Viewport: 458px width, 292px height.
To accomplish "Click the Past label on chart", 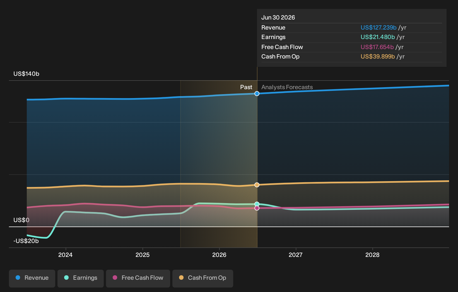I will pyautogui.click(x=246, y=87).
